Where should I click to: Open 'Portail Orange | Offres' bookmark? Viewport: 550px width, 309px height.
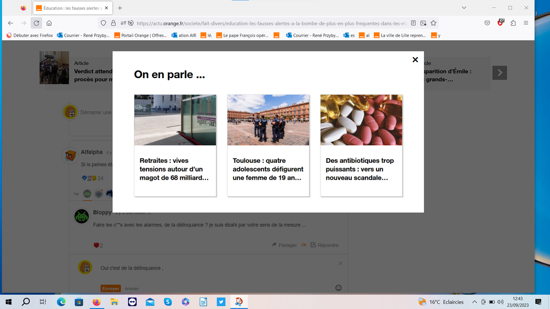point(140,35)
